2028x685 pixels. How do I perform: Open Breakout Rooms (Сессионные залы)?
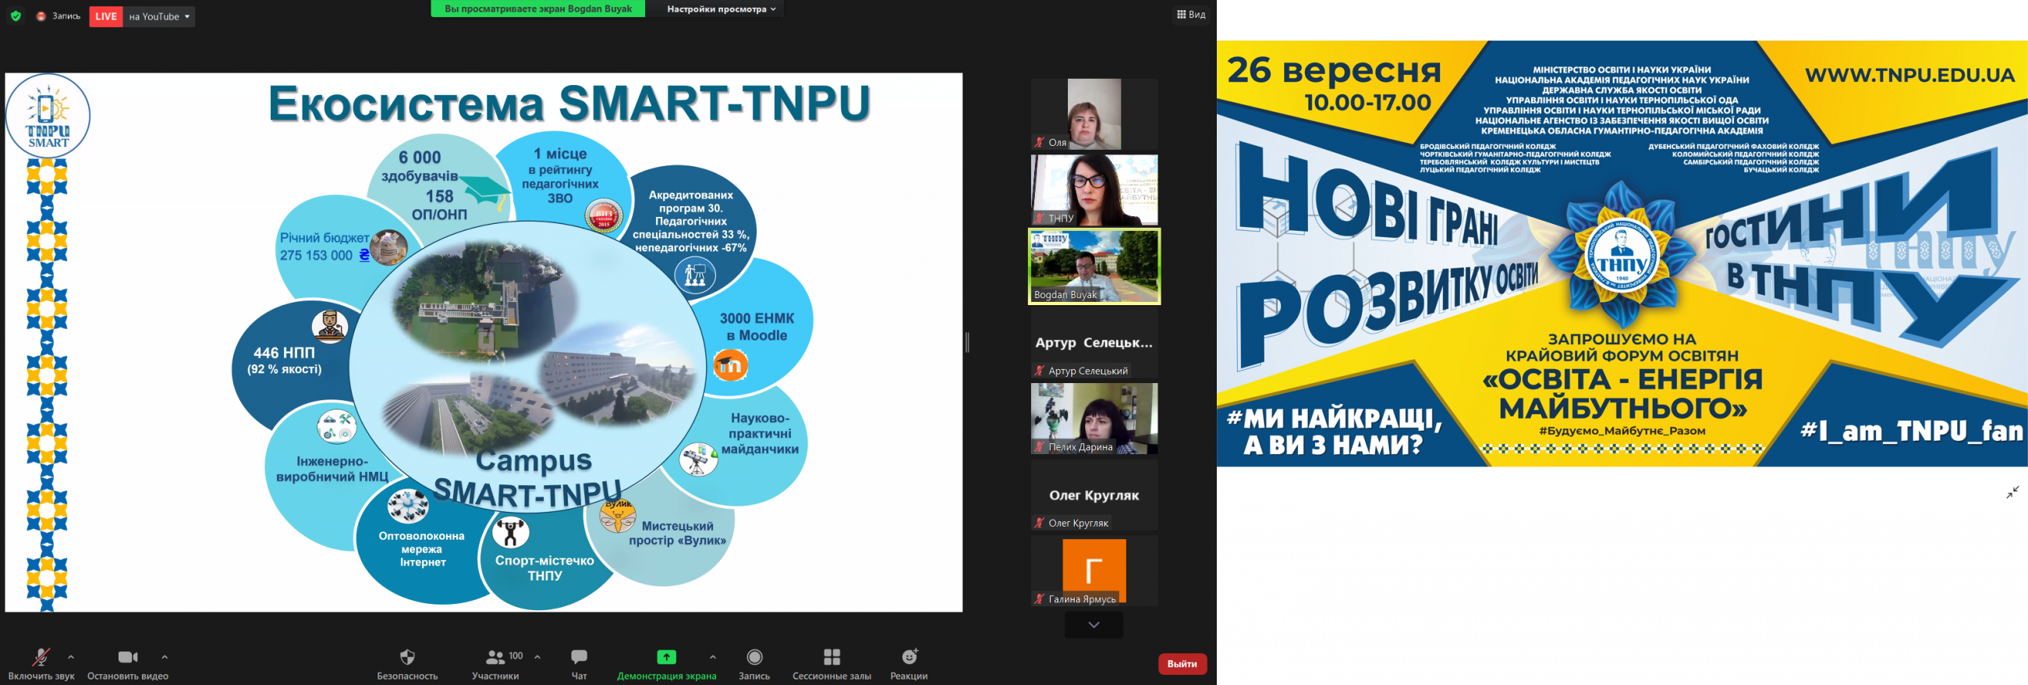[x=831, y=658]
